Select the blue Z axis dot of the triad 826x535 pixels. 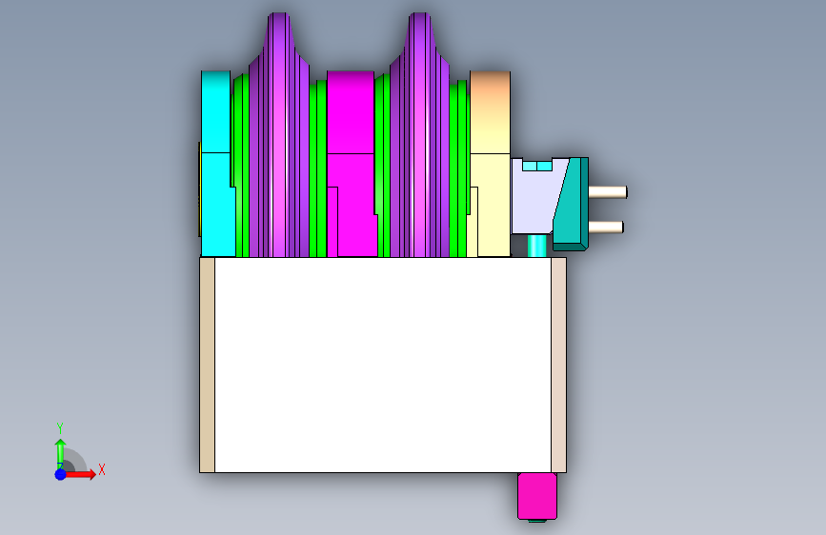tap(61, 474)
